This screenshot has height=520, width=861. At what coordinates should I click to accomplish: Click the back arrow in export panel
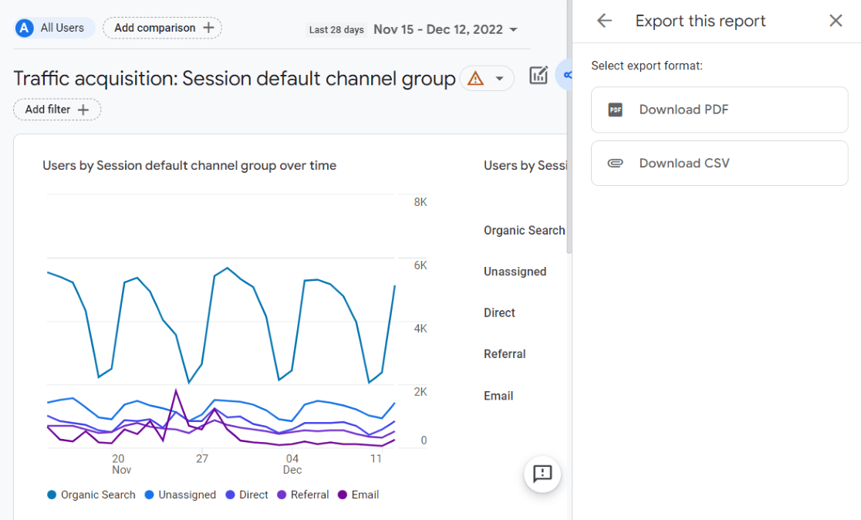click(604, 21)
